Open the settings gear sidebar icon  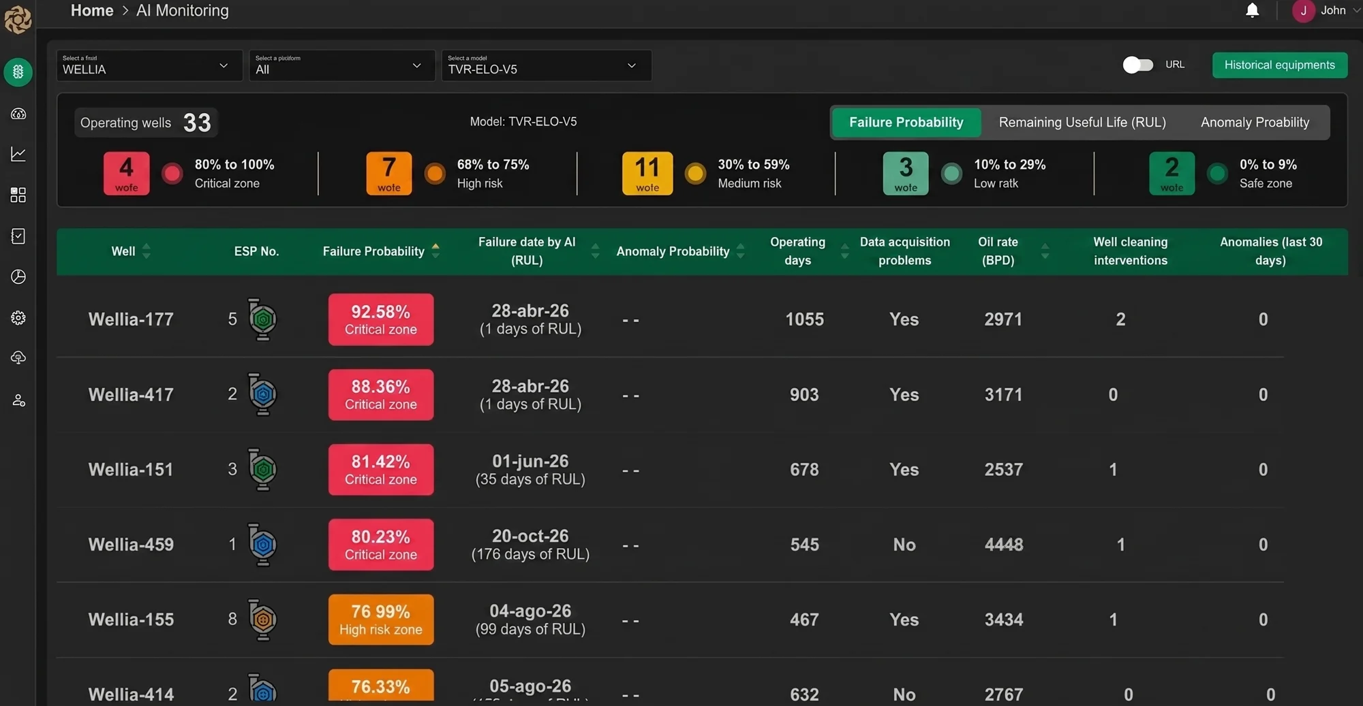click(x=18, y=318)
